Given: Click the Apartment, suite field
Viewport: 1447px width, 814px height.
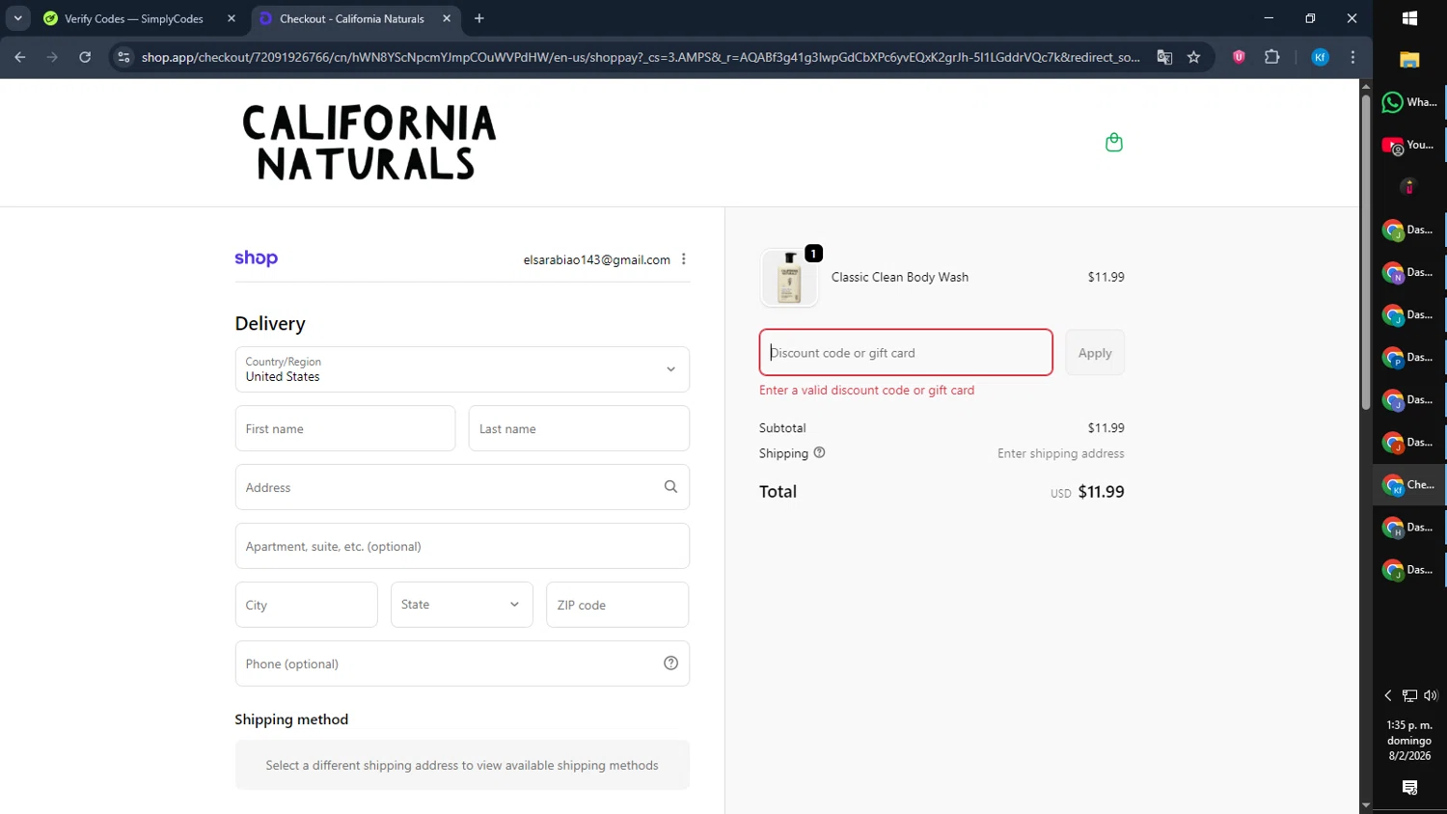Looking at the screenshot, I should [x=462, y=546].
